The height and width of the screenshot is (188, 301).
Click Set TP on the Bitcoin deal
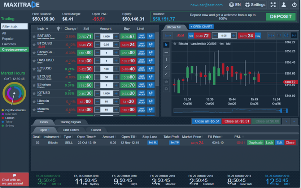coord(174,142)
